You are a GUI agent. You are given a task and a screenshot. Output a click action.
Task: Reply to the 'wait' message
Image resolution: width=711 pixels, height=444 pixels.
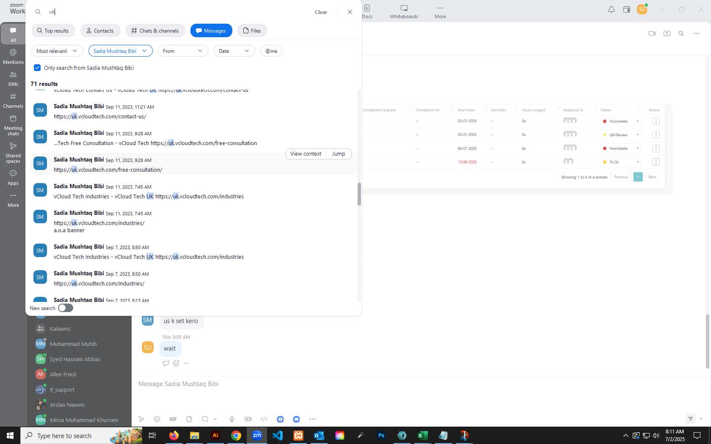coord(166,363)
